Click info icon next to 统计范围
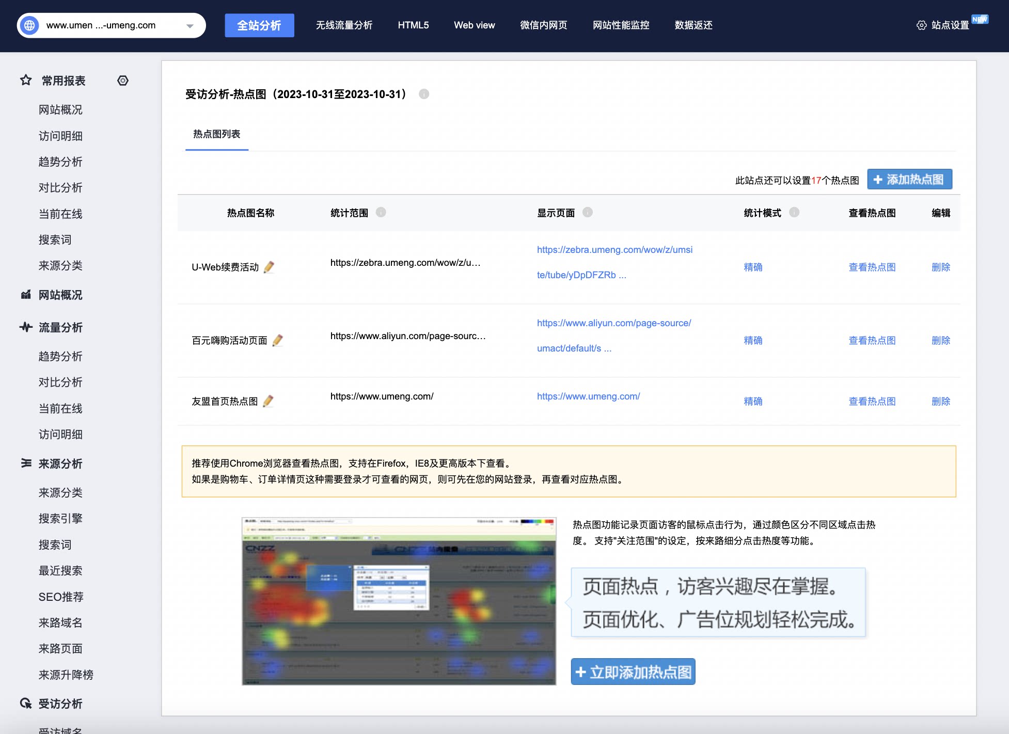The height and width of the screenshot is (734, 1009). pyautogui.click(x=381, y=212)
